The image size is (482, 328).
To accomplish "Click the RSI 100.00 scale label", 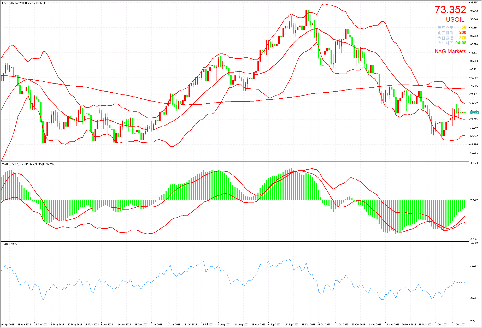I will [474, 243].
